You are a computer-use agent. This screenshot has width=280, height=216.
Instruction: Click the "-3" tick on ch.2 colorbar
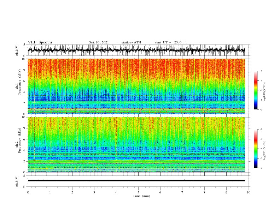click(261, 130)
